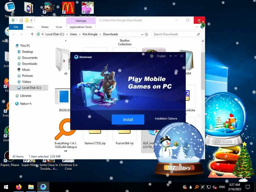The width and height of the screenshot is (256, 192).
Task: Go up one folder level arrow
Action: pos(32,34)
